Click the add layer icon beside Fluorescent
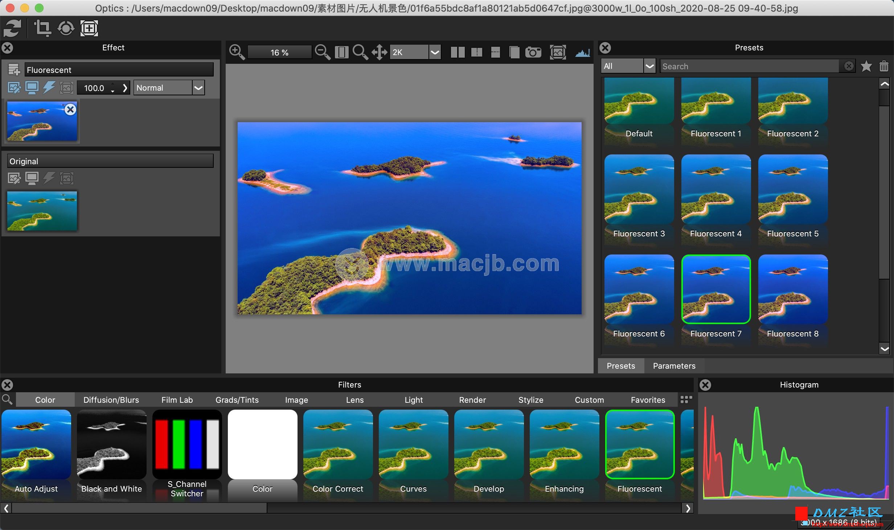 (x=14, y=70)
